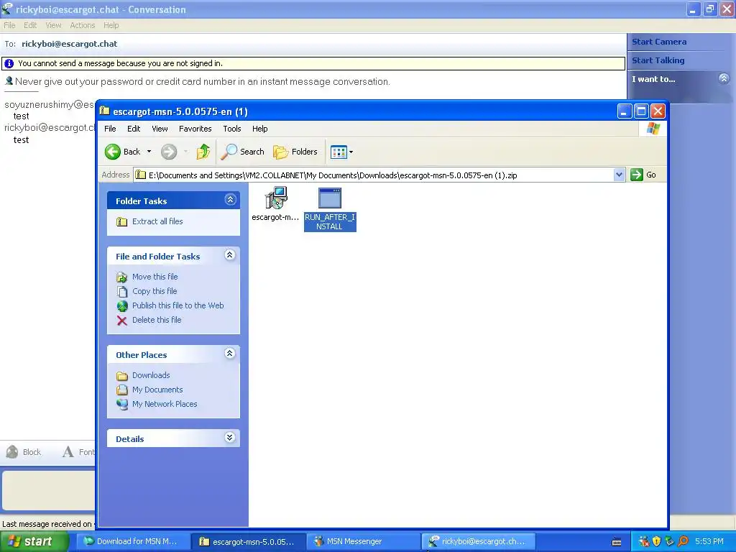Switch to rickyboi@escargot.ch... taskbar item
The image size is (736, 552).
click(479, 542)
